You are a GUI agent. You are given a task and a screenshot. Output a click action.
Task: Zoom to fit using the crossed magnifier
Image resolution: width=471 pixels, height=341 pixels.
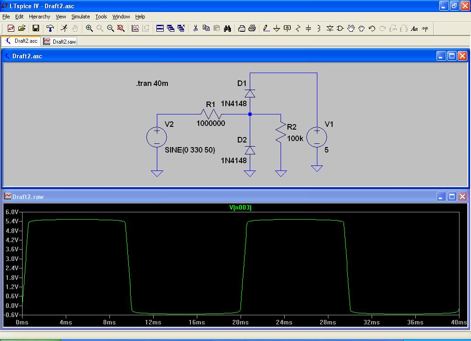121,28
